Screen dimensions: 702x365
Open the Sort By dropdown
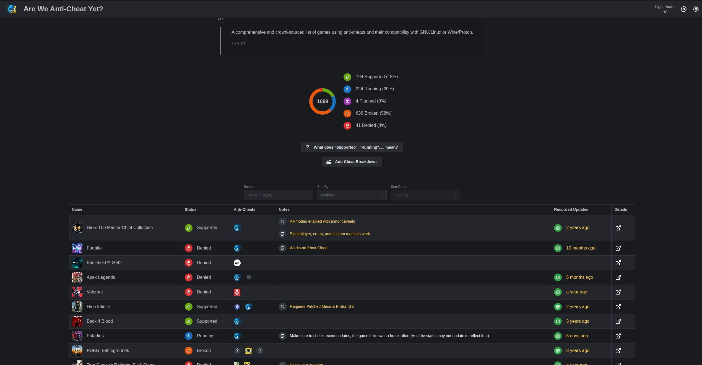point(352,195)
